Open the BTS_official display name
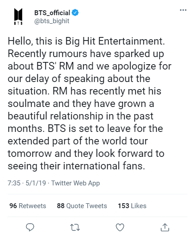 tap(52, 13)
